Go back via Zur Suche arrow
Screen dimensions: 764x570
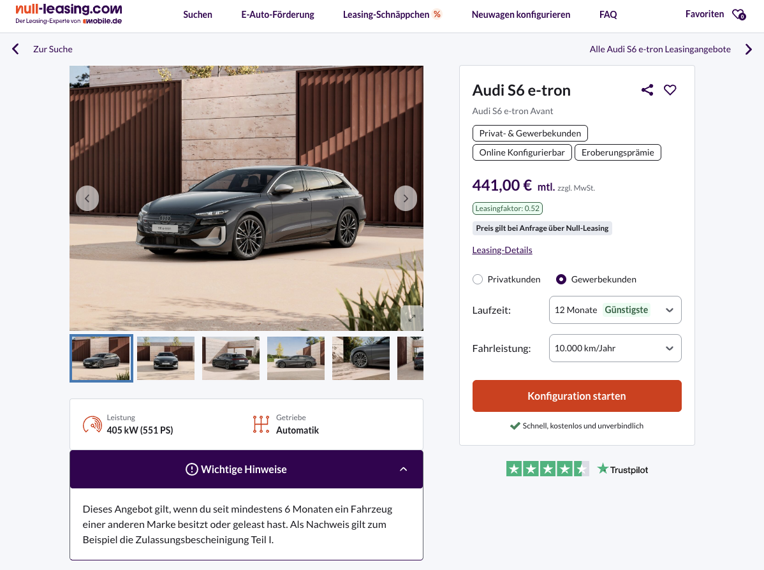[16, 49]
